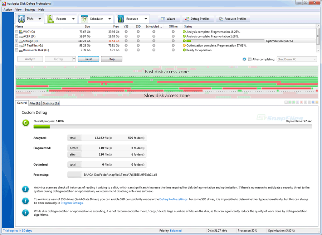
Task: Open the Scheduler calendar icon
Action: 84,18
